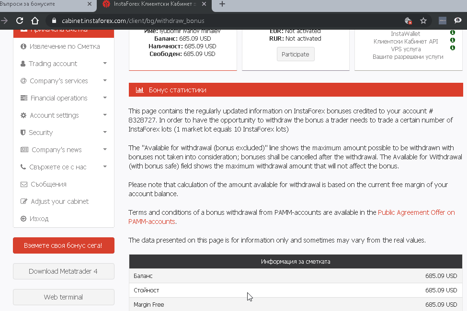Expand the Свържете се с нас dropdown arrow
The height and width of the screenshot is (311, 467).
coord(105,167)
